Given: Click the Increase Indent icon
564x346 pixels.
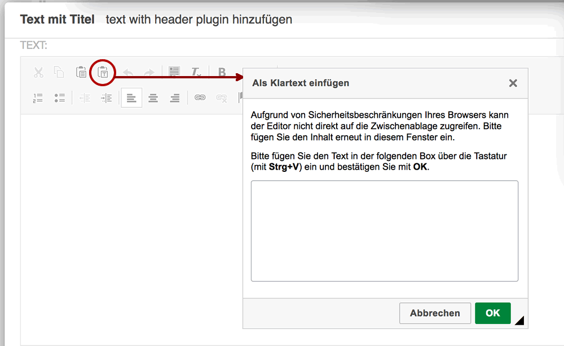Looking at the screenshot, I should coord(107,97).
